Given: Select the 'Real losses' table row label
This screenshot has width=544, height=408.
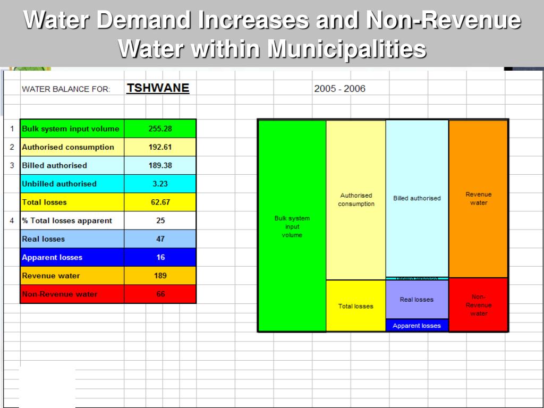Looking at the screenshot, I should (x=72, y=239).
